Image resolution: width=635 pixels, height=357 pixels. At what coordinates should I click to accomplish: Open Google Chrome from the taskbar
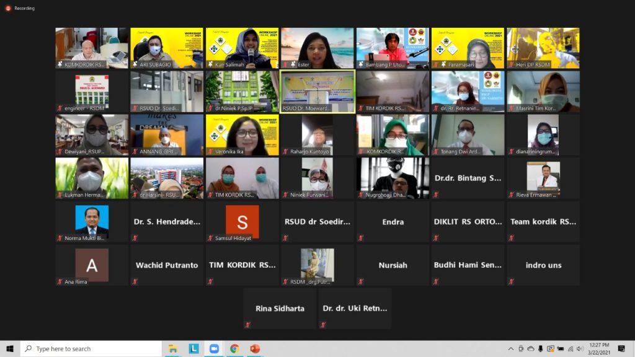pos(234,349)
